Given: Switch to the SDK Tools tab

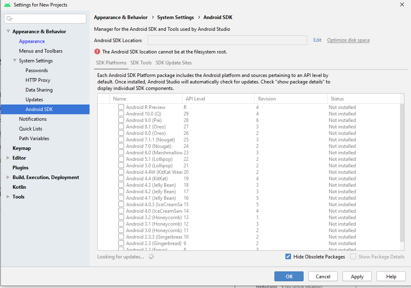Looking at the screenshot, I should [141, 63].
